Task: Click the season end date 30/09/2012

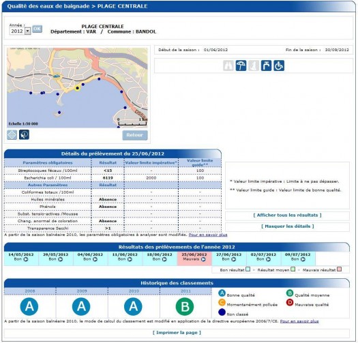Action: click(x=337, y=50)
